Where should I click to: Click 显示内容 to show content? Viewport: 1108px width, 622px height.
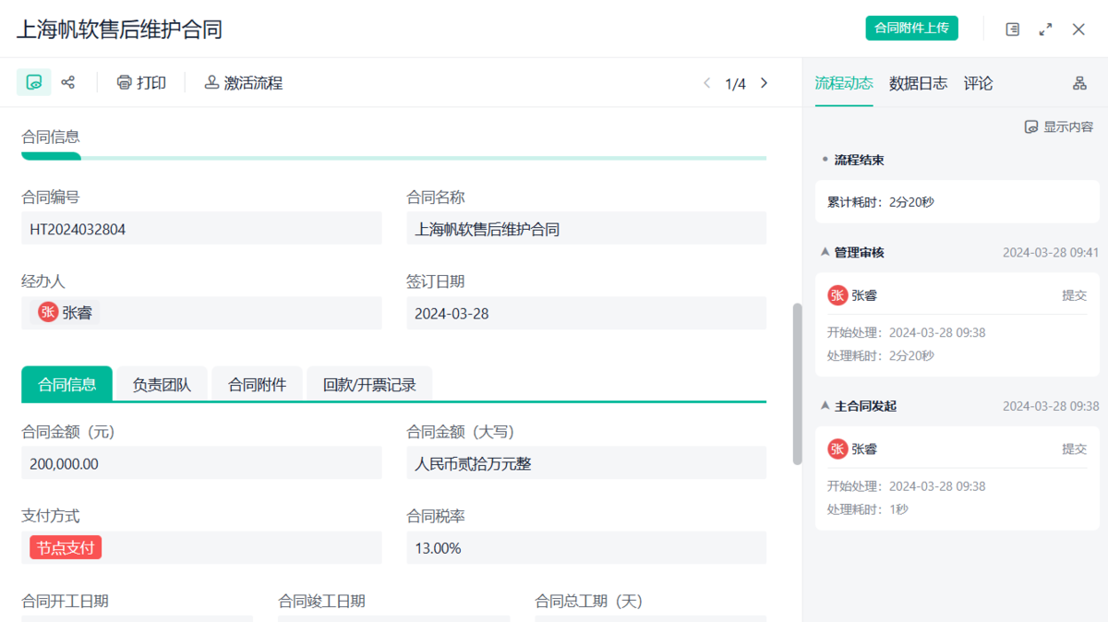tap(1059, 126)
